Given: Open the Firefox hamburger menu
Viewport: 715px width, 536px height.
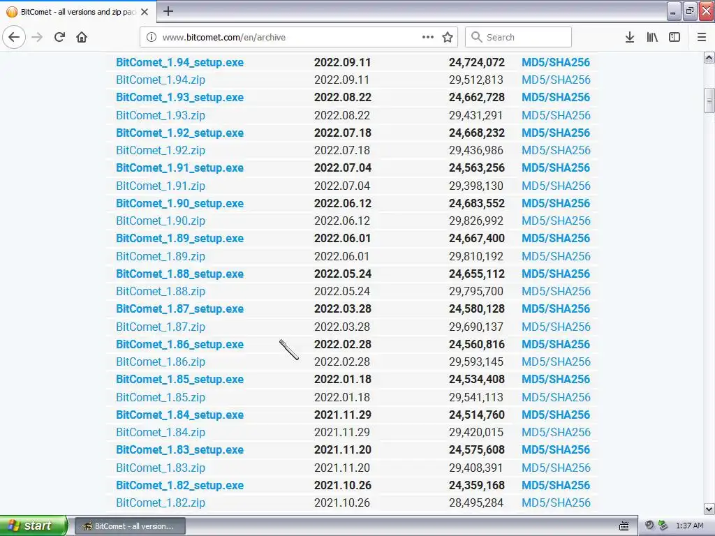Looking at the screenshot, I should (702, 37).
